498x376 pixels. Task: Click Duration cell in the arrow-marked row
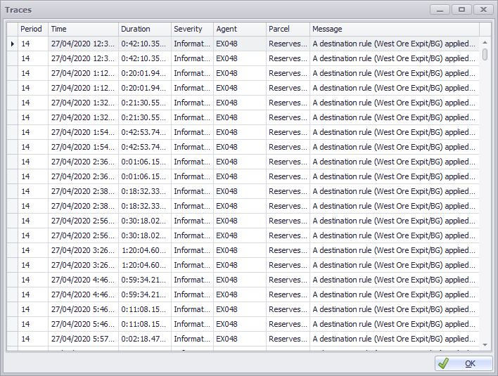pyautogui.click(x=144, y=44)
